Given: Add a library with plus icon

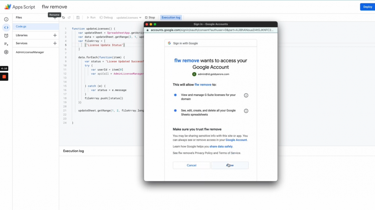Looking at the screenshot, I should [55, 35].
